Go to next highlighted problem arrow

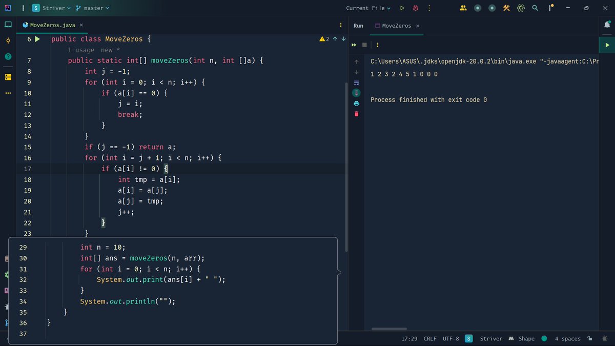[343, 39]
